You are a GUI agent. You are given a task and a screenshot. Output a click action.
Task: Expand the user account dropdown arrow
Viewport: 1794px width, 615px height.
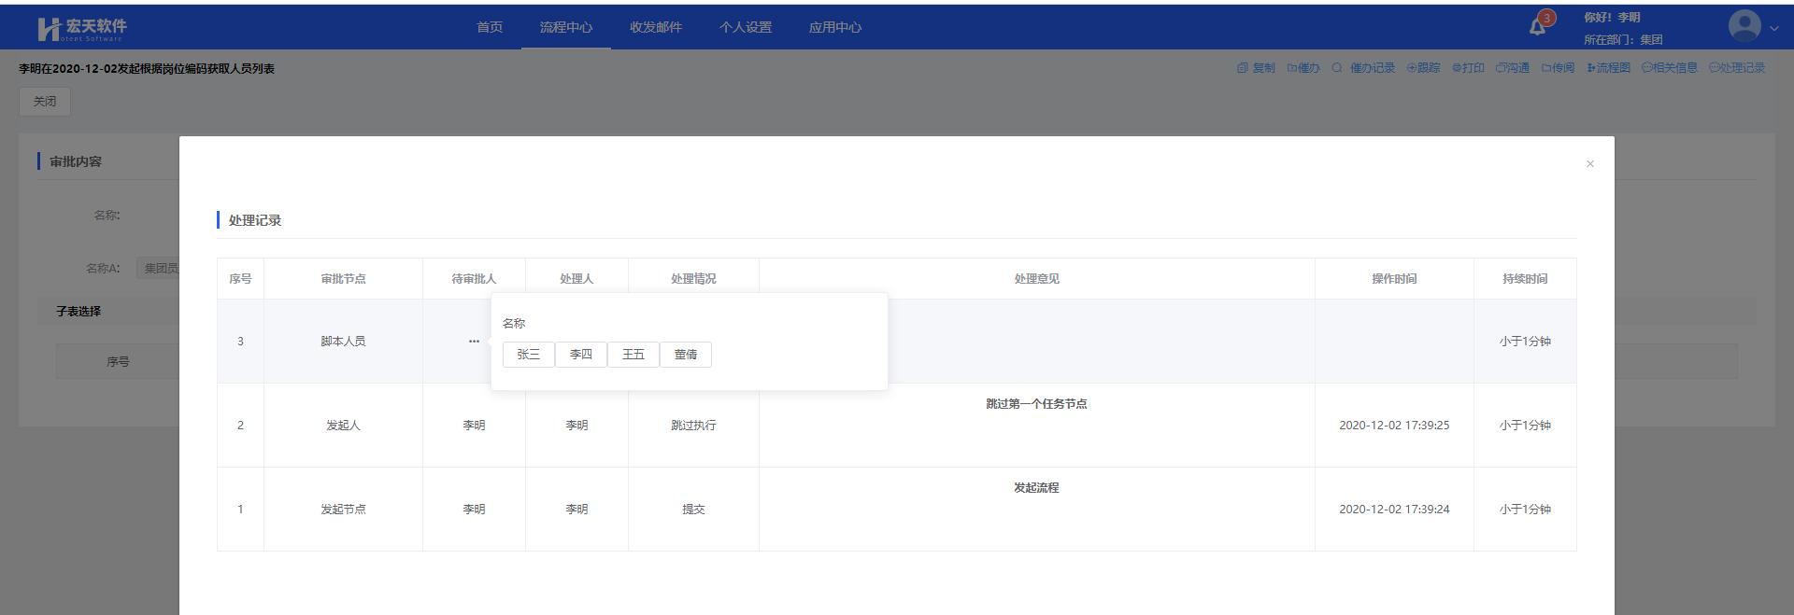tap(1774, 28)
